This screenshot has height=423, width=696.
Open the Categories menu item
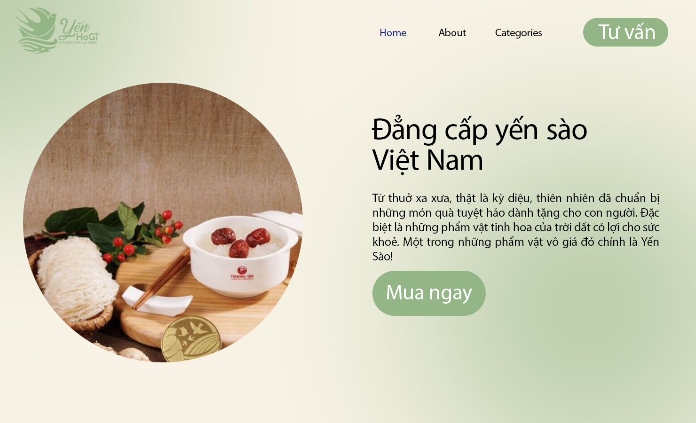(x=518, y=33)
